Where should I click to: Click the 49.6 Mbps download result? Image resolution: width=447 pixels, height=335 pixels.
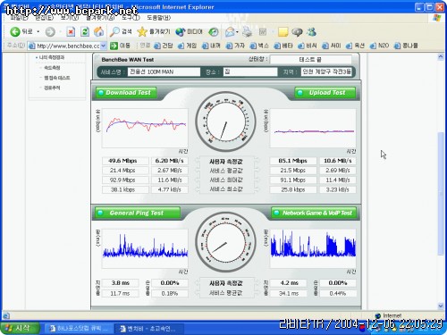125,161
